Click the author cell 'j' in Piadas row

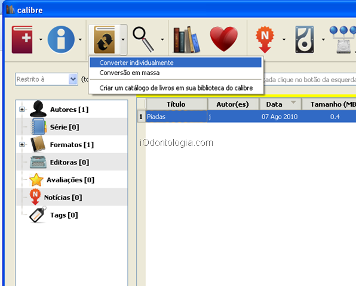233,117
